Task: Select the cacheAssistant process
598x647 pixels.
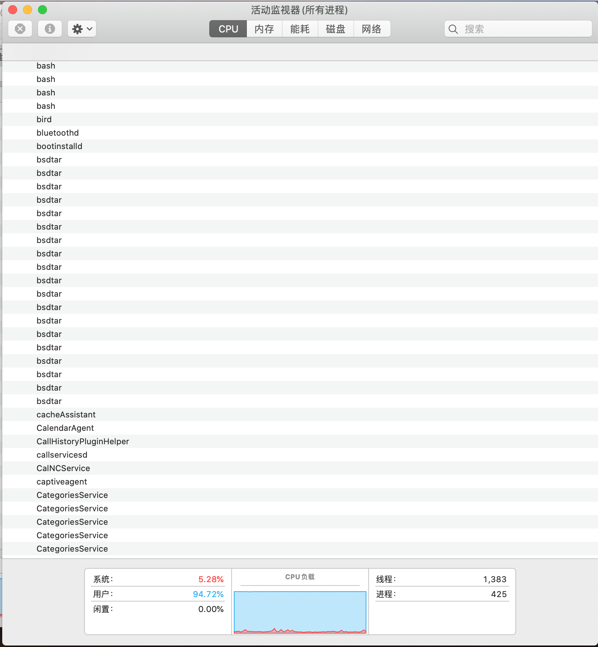Action: tap(66, 414)
